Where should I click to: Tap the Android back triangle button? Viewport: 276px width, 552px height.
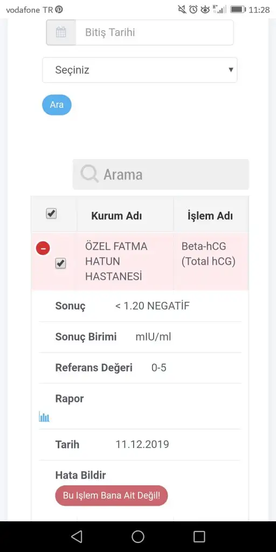(77, 536)
